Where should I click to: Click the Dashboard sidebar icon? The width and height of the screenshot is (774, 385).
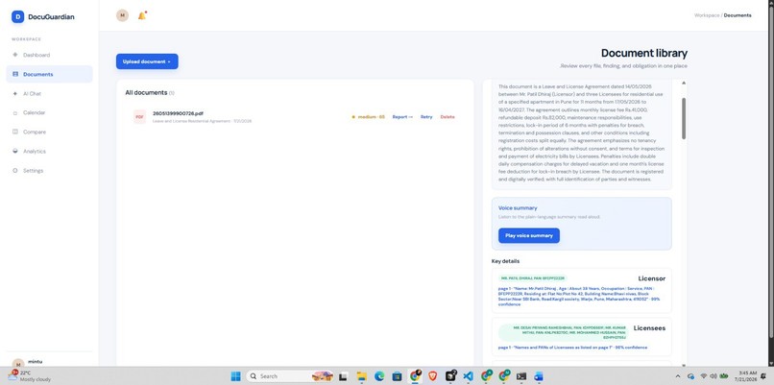pos(14,55)
